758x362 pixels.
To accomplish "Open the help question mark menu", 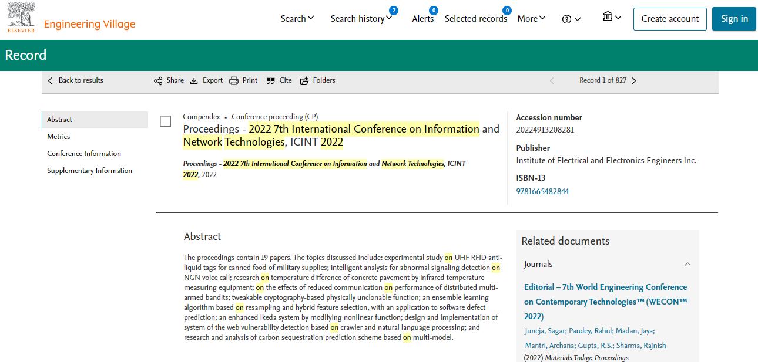I will pyautogui.click(x=571, y=19).
